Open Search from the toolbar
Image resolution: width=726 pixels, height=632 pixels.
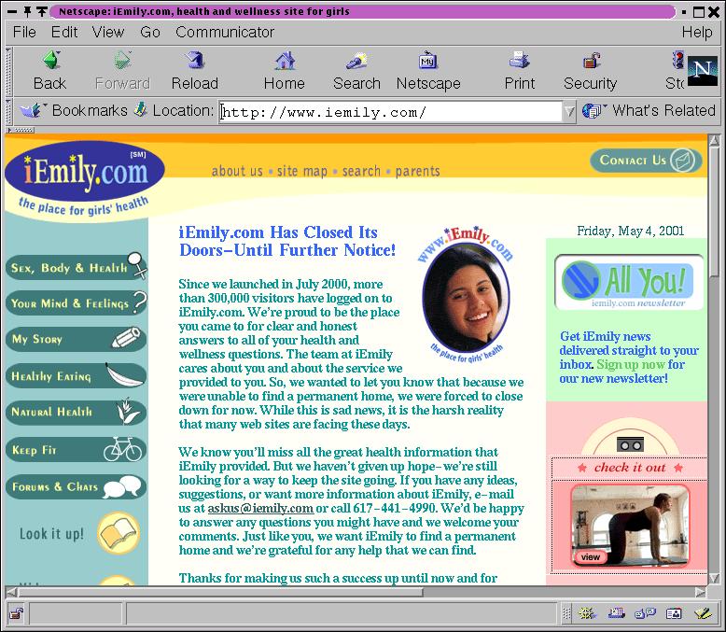pyautogui.click(x=356, y=71)
